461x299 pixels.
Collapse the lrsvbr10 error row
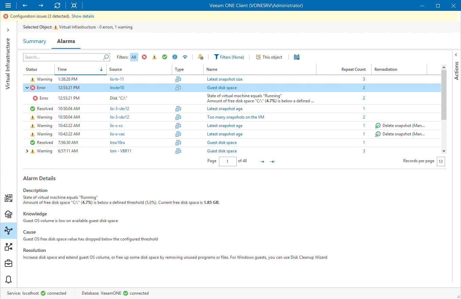click(x=27, y=87)
